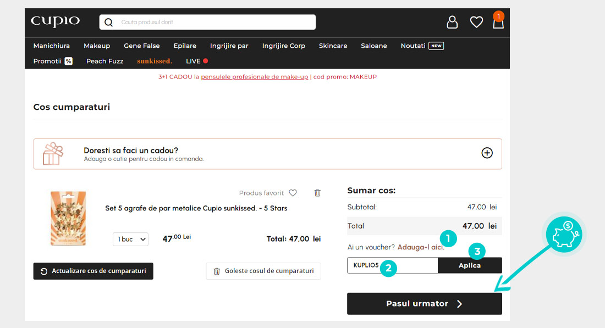Click the Cupio logo
This screenshot has height=328, width=605.
point(56,21)
